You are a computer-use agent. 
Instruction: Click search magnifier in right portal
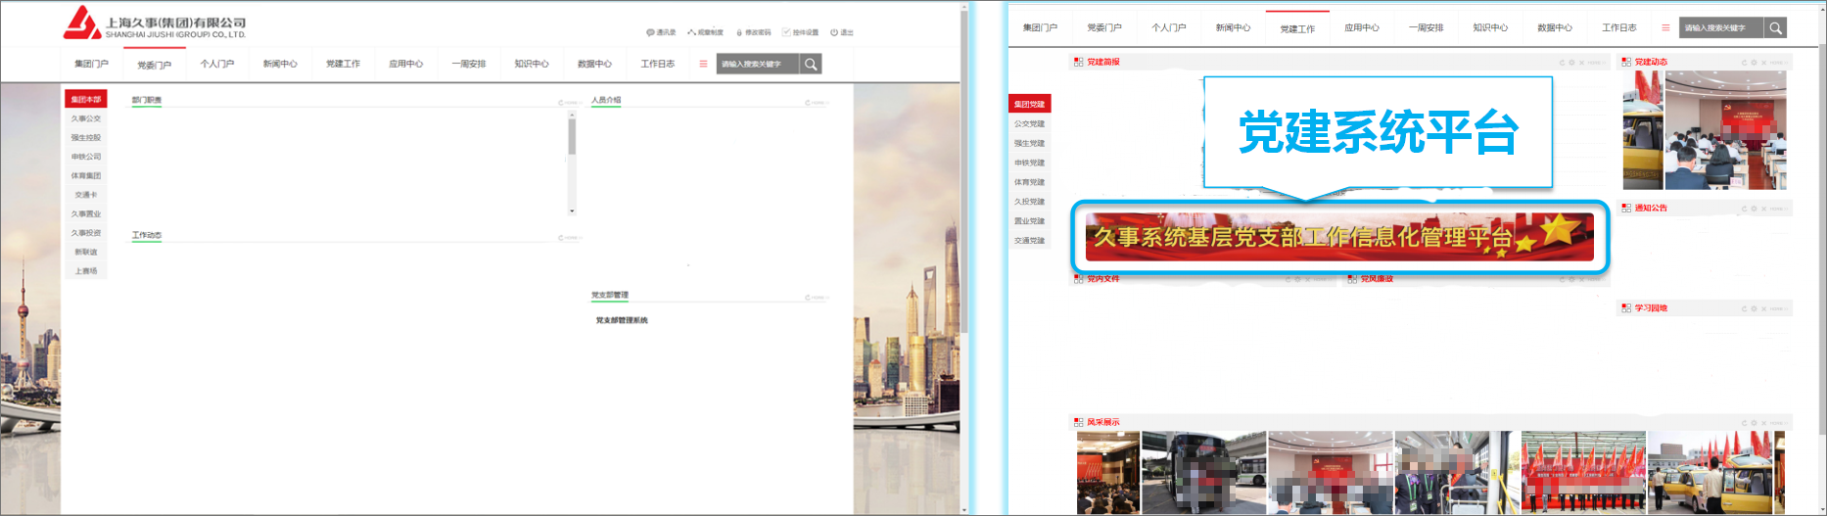[1775, 28]
